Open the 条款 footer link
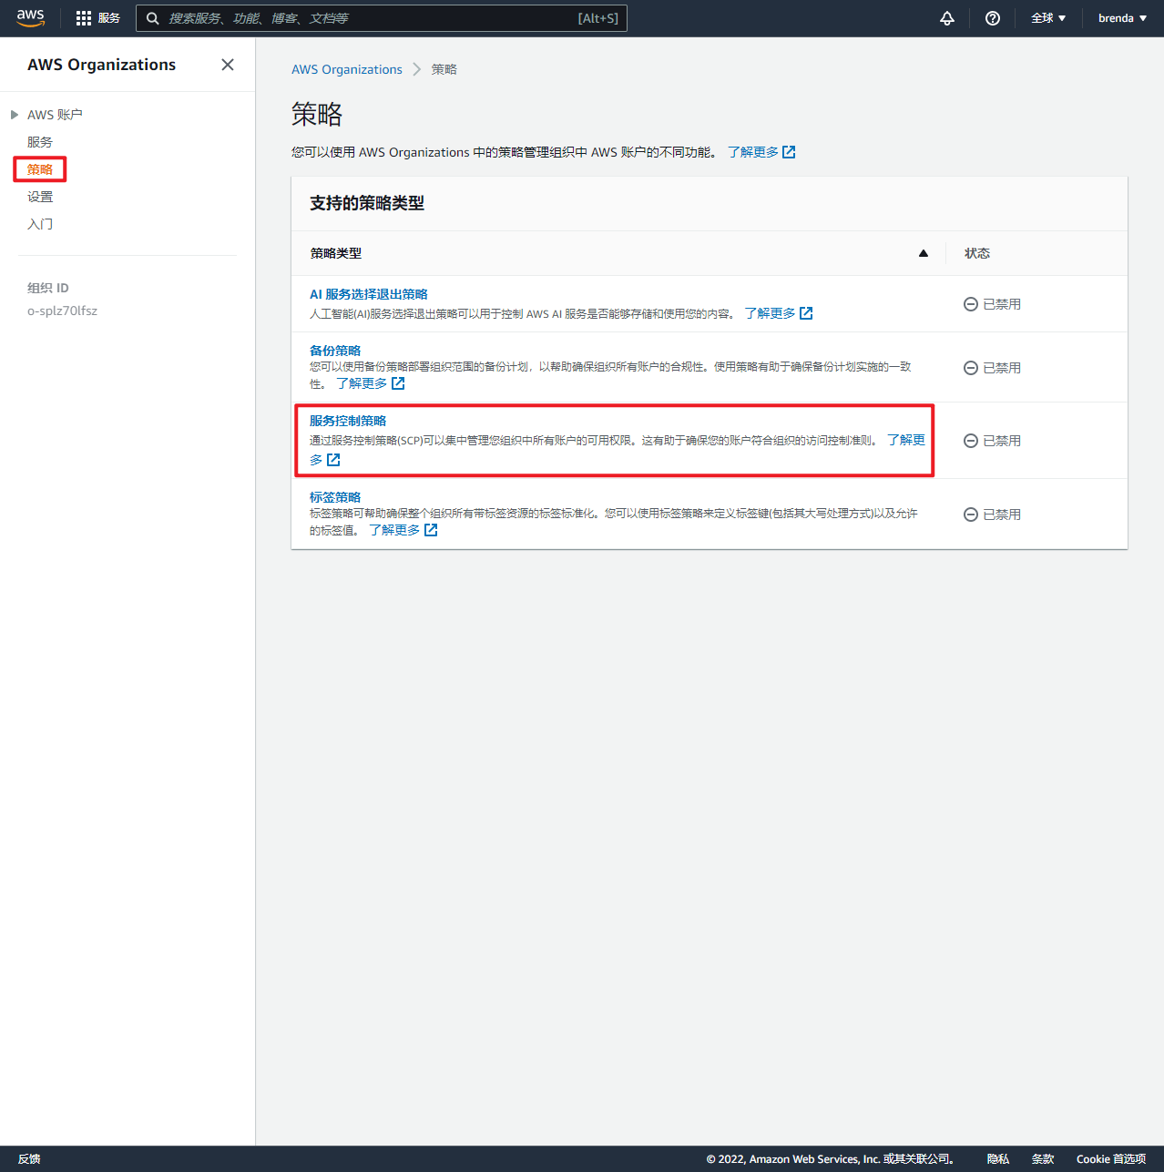 pyautogui.click(x=1043, y=1159)
